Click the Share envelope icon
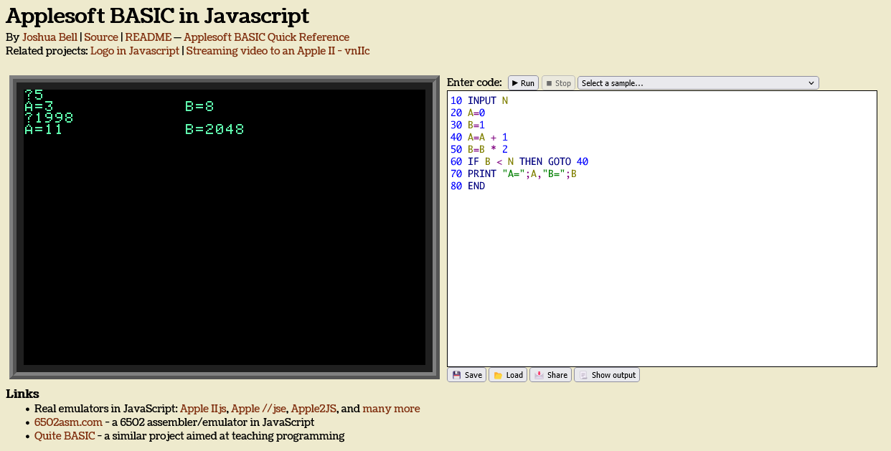Viewport: 891px width, 451px height. click(x=540, y=374)
